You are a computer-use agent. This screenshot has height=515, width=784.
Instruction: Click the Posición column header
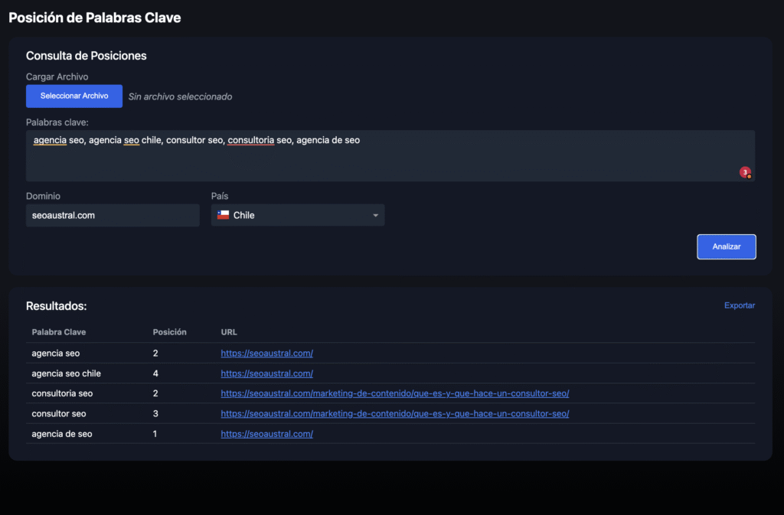169,332
